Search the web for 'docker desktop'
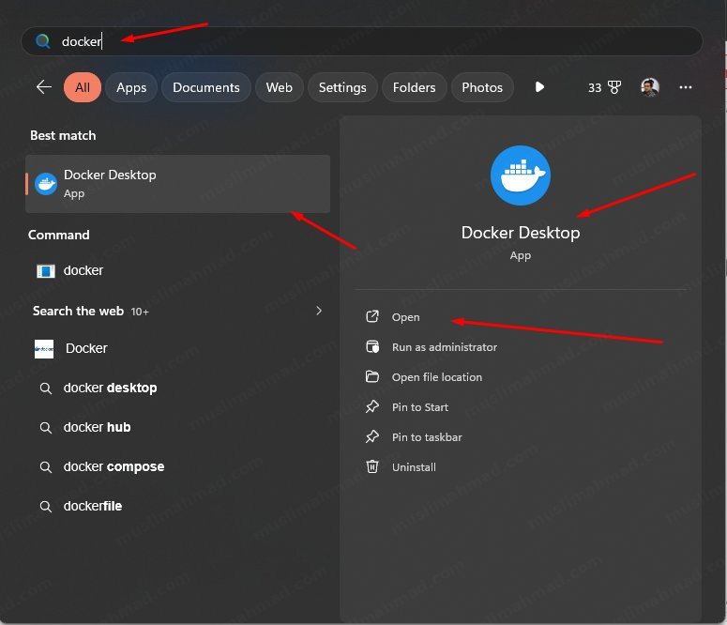Image resolution: width=727 pixels, height=625 pixels. 177,388
